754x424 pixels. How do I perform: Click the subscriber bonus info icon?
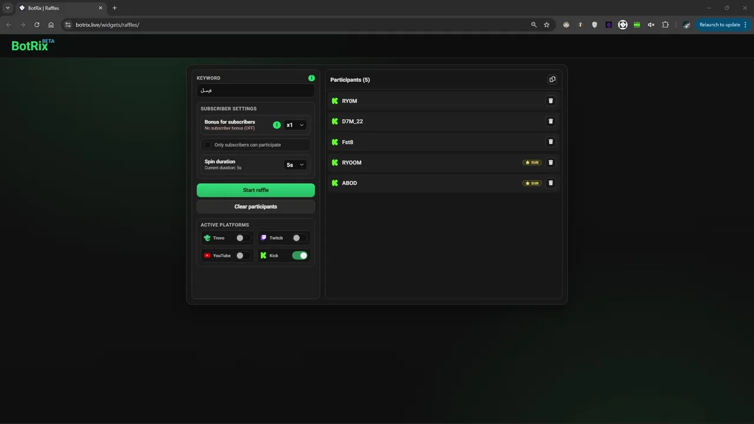(x=277, y=125)
